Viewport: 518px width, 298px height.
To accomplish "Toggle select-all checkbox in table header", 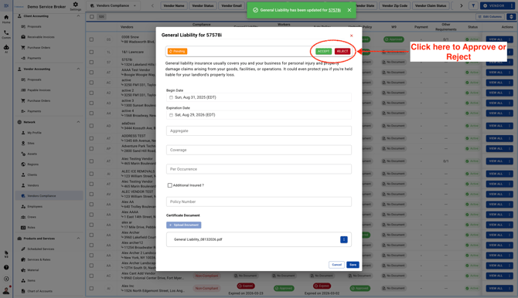I will click(92, 16).
